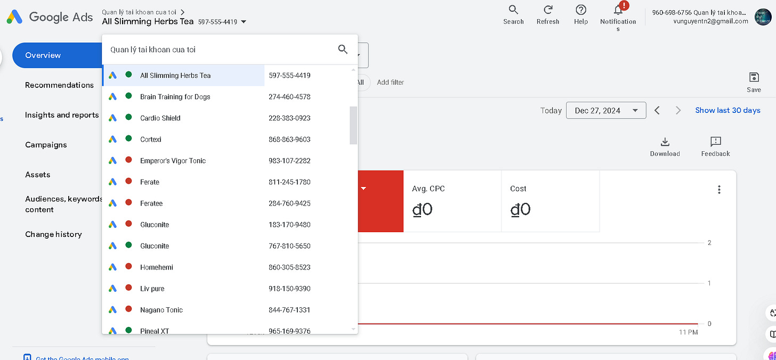This screenshot has height=360, width=776.
Task: Select the Cost metric card
Action: coord(551,201)
